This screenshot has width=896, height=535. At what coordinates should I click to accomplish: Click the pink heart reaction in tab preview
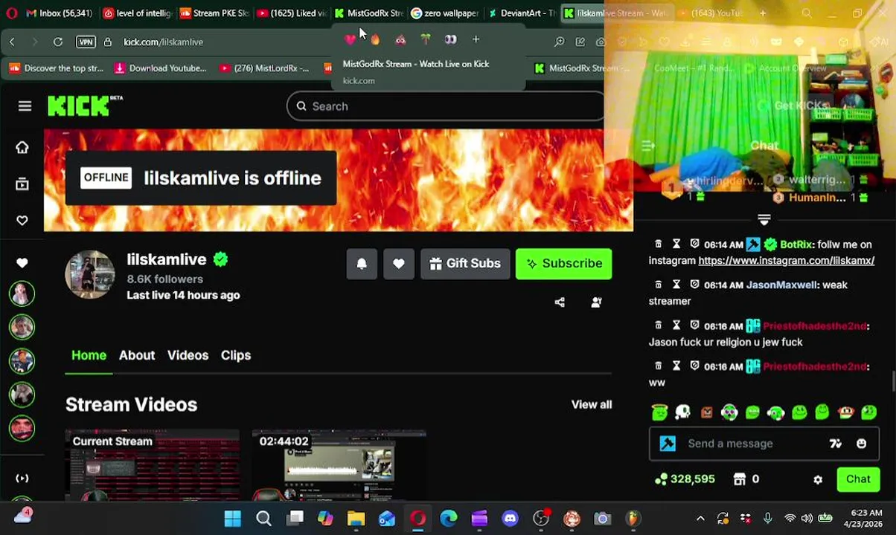[x=351, y=39]
